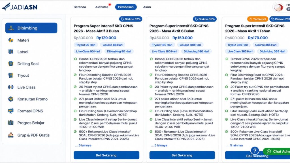Click the Grup & PDF Gratis icon
Viewport: 290px width, 163px height.
tap(11, 135)
